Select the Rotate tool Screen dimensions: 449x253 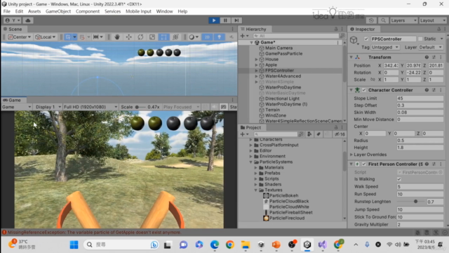[140, 37]
